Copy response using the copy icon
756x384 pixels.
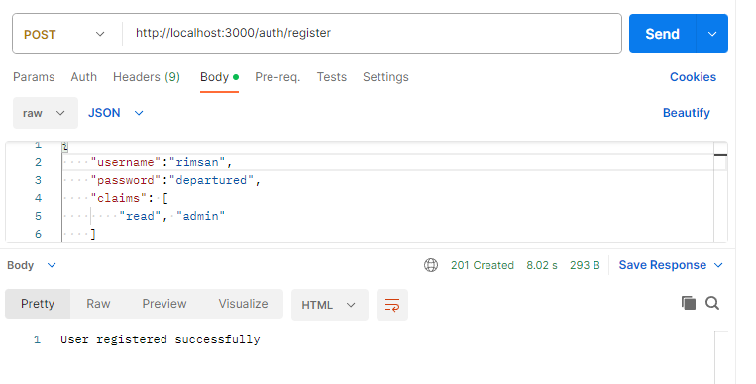coord(689,303)
